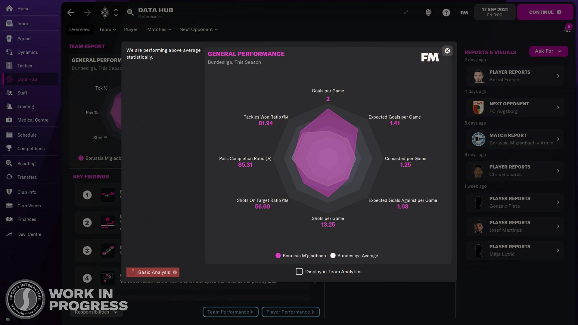Click the Goals per Game value 2
The height and width of the screenshot is (325, 578).
pyautogui.click(x=328, y=99)
